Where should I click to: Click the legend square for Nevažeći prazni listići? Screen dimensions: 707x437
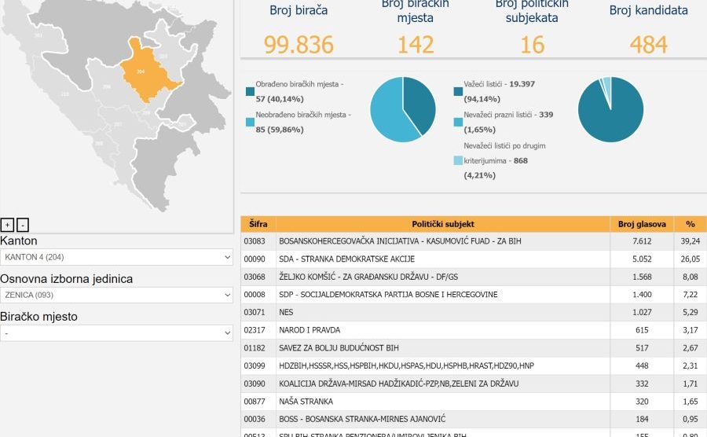458,123
